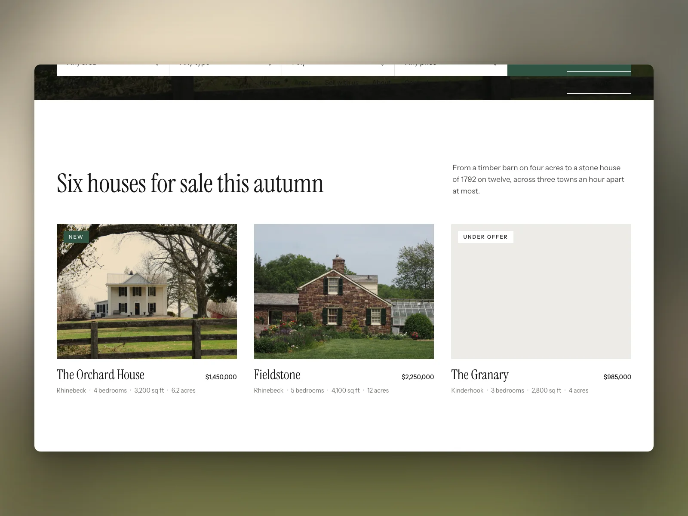Click the NEW badge on Orchard House
This screenshot has width=688, height=516.
point(76,237)
